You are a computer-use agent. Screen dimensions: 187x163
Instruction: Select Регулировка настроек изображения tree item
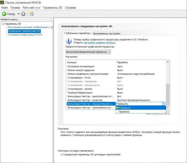pos(30,27)
